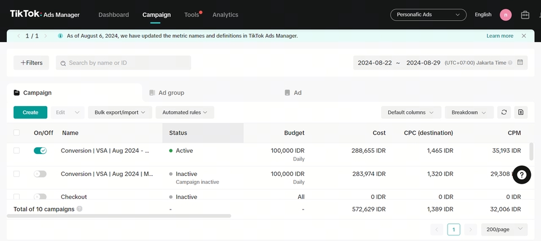Click the Ad tab icon
Viewport: 541px width, 241px height.
287,93
